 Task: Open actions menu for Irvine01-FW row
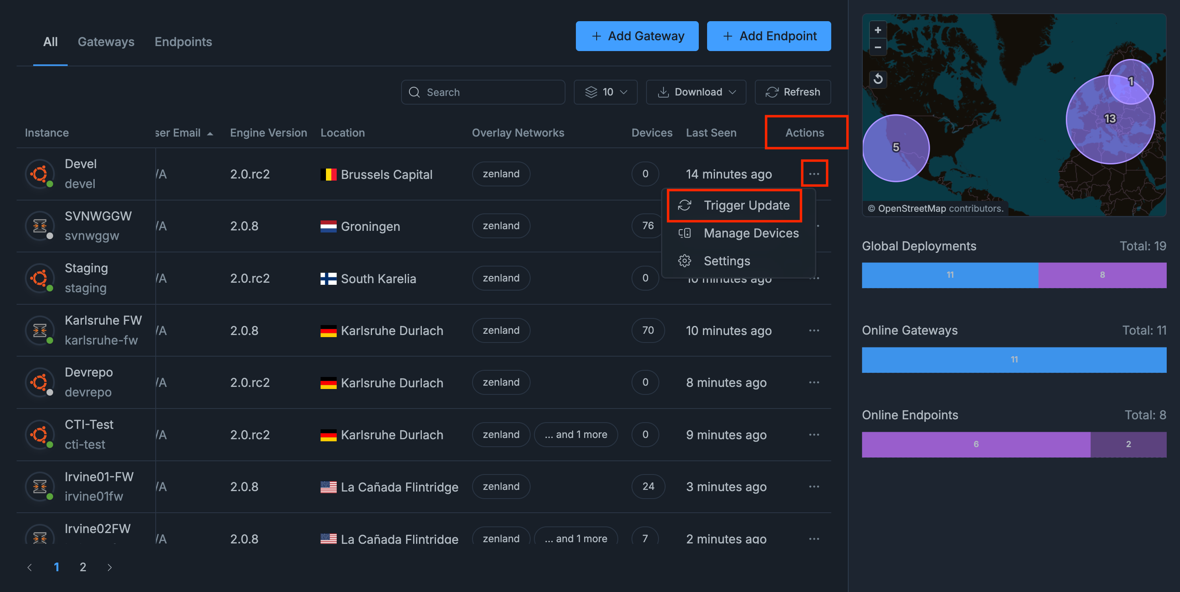(x=813, y=487)
